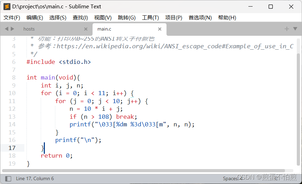Click the main function name on line 8

click(48, 77)
